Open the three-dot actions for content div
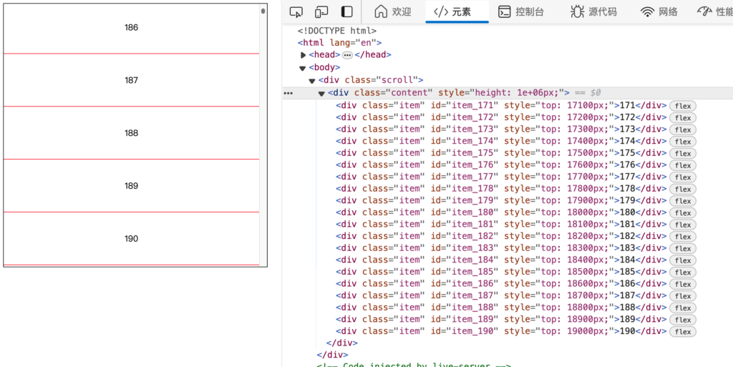 click(288, 94)
